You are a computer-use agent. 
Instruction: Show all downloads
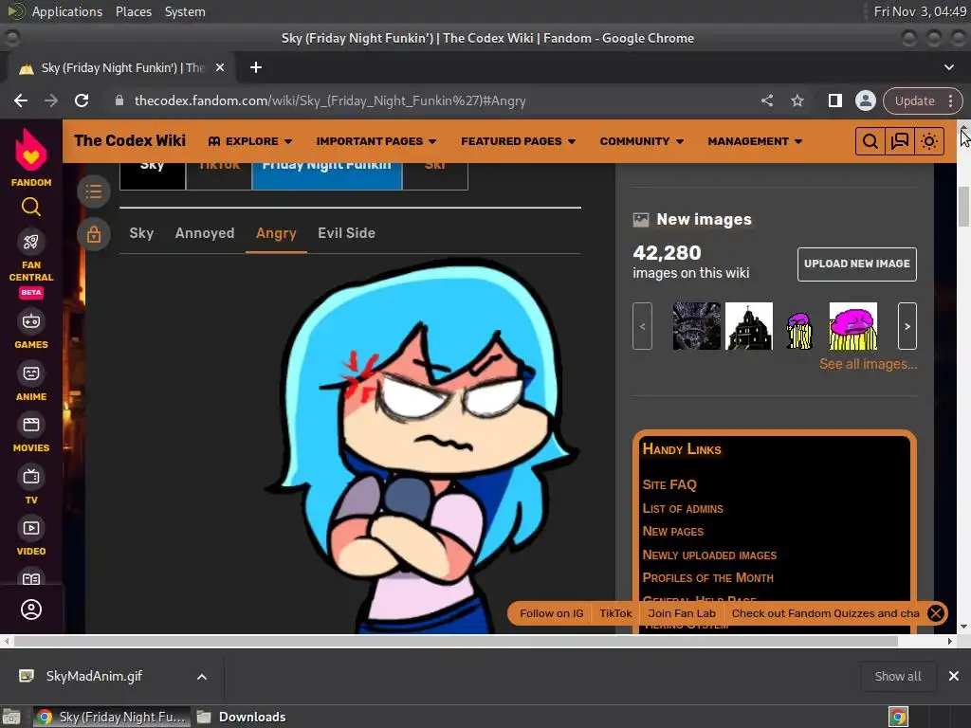[x=897, y=677]
